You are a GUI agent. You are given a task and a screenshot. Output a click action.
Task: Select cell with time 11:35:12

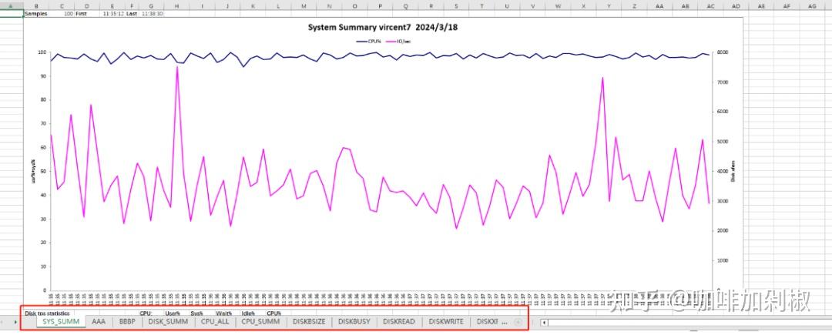pyautogui.click(x=112, y=14)
